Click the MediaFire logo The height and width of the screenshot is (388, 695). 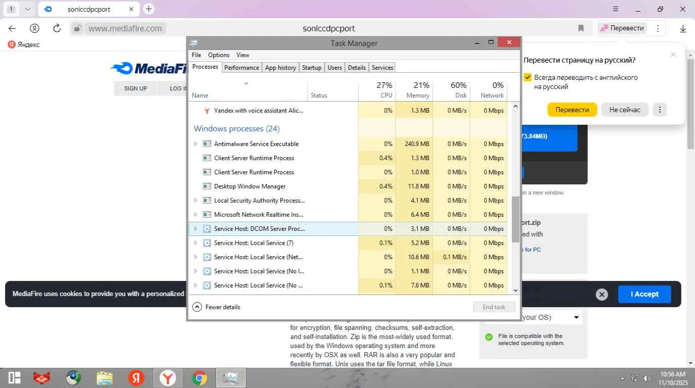[148, 68]
